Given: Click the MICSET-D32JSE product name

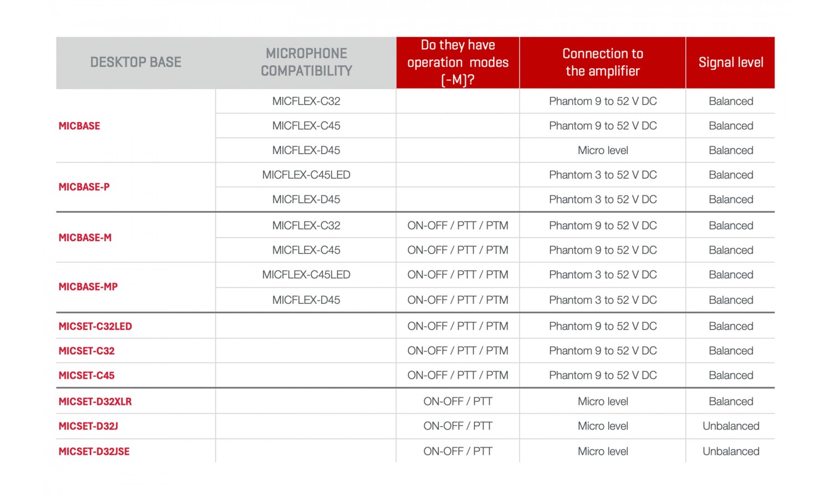Looking at the screenshot, I should [x=94, y=451].
